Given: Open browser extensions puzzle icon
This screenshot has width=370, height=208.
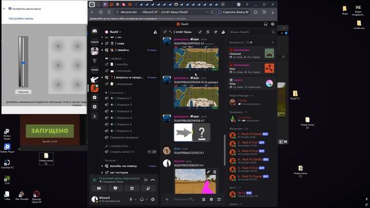Looking at the screenshot, I should pyautogui.click(x=256, y=12).
